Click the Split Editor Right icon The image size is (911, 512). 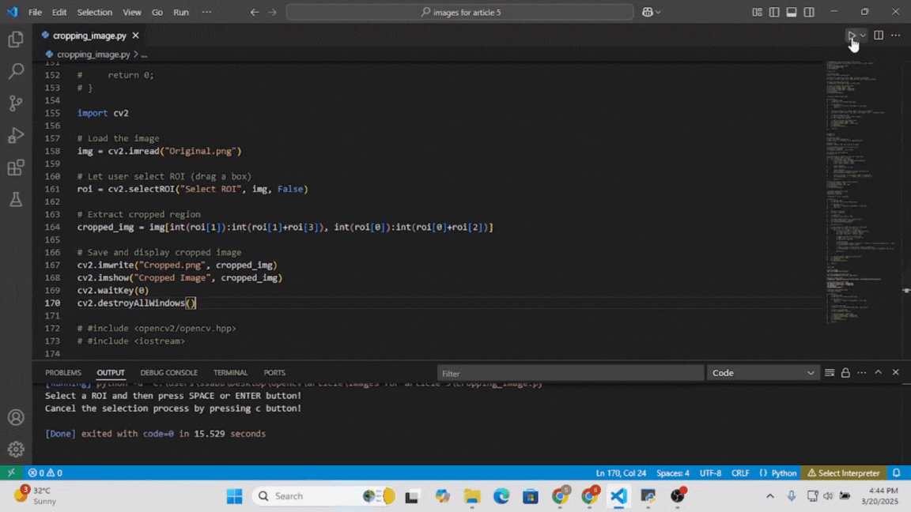[879, 36]
